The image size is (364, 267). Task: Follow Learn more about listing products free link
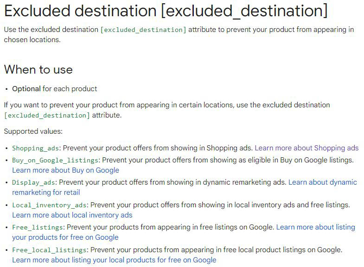(315, 227)
